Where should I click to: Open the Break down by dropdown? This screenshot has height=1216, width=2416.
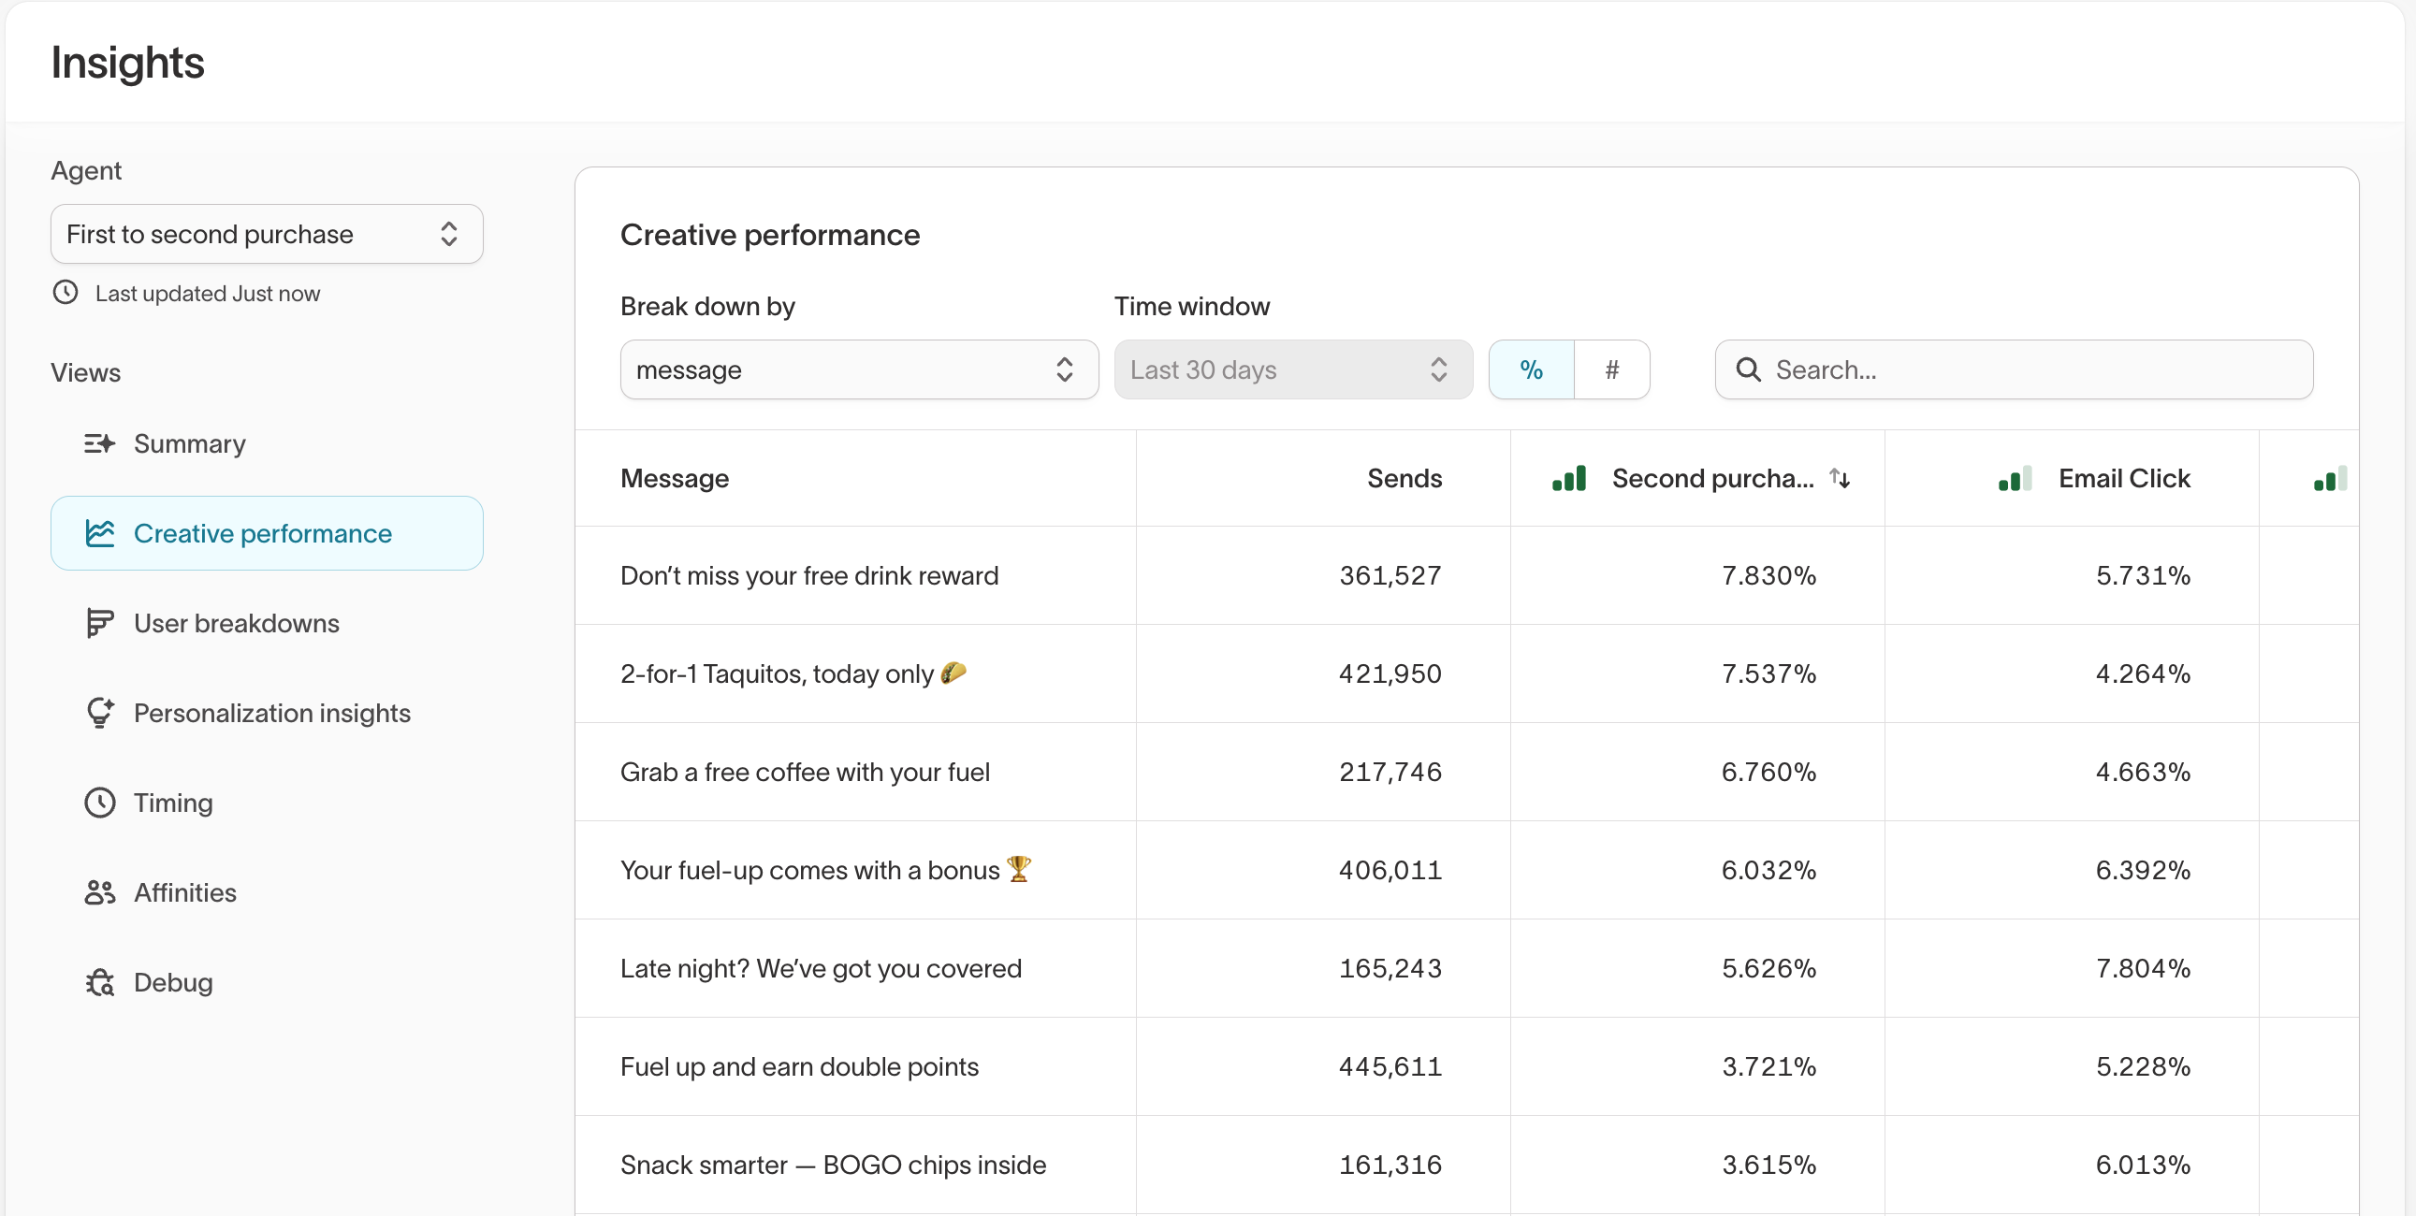click(858, 369)
